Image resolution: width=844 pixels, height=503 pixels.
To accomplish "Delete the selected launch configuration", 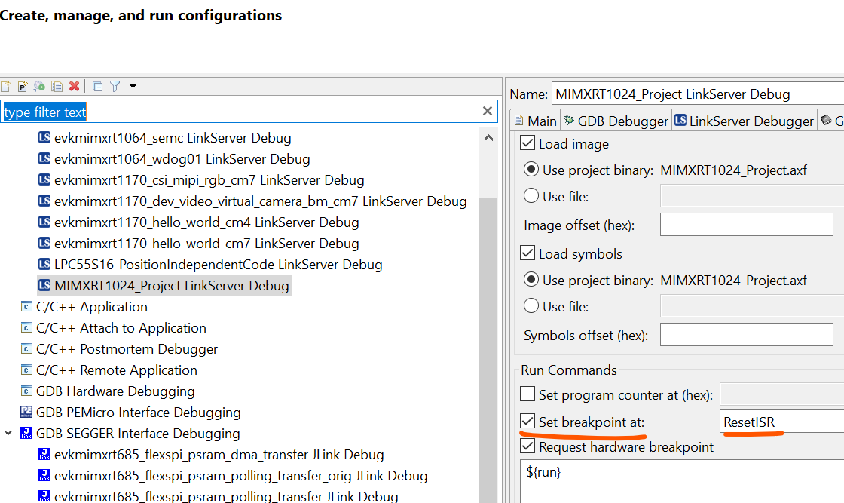I will click(73, 86).
